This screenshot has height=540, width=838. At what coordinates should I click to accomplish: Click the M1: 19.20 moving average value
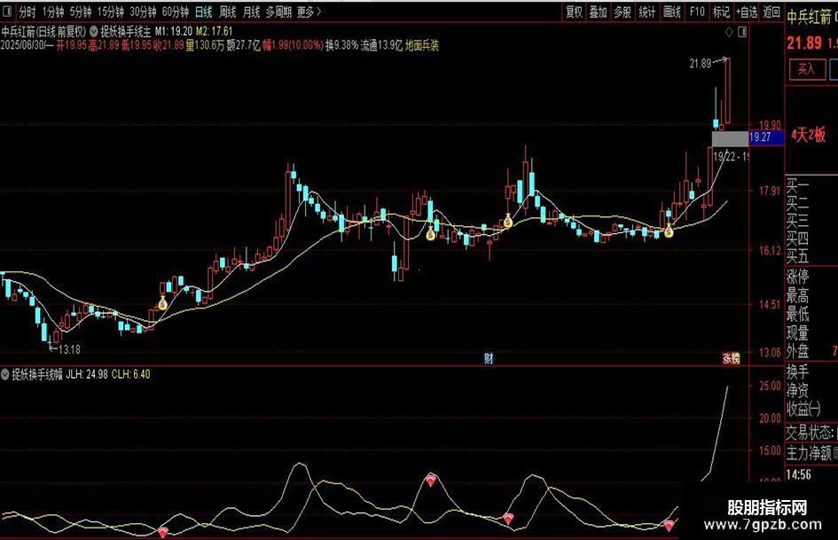[173, 32]
